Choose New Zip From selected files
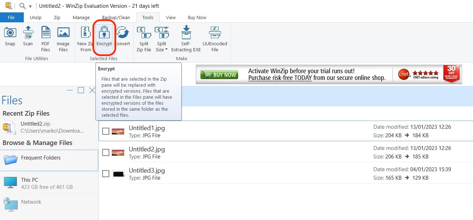 tap(86, 39)
